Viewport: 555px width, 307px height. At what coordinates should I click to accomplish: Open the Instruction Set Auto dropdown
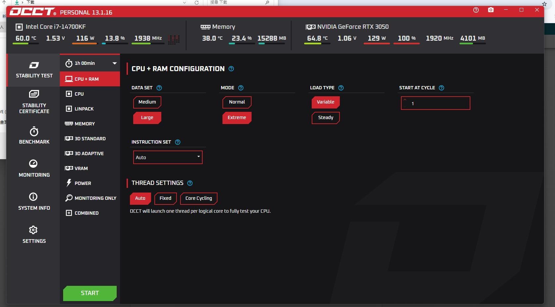168,157
